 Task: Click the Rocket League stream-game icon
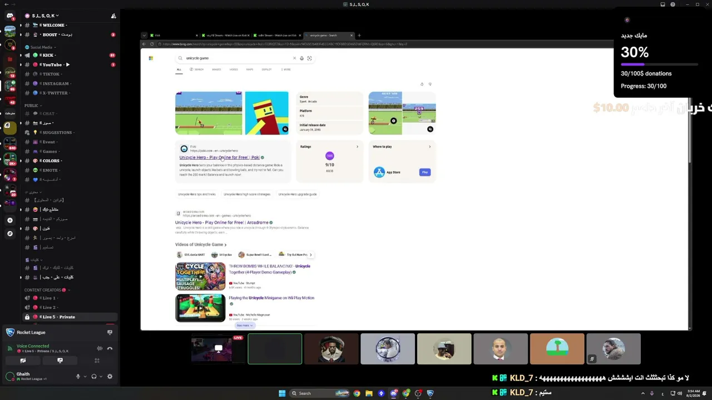[110, 332]
